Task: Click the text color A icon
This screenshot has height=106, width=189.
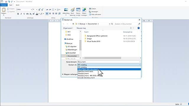Action: point(37,14)
